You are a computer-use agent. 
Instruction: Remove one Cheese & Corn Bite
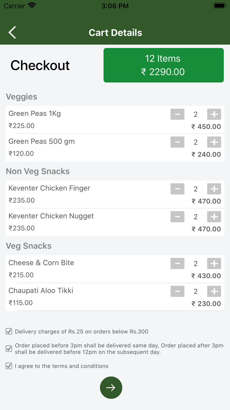click(x=177, y=263)
